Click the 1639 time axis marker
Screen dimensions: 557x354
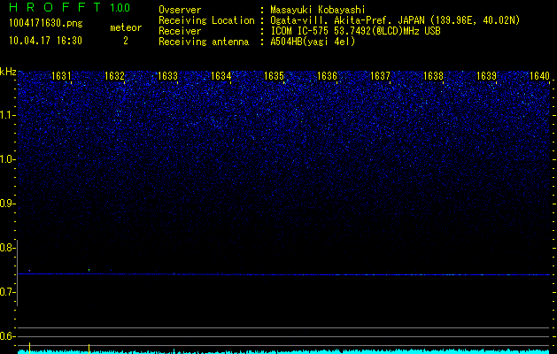(x=486, y=76)
